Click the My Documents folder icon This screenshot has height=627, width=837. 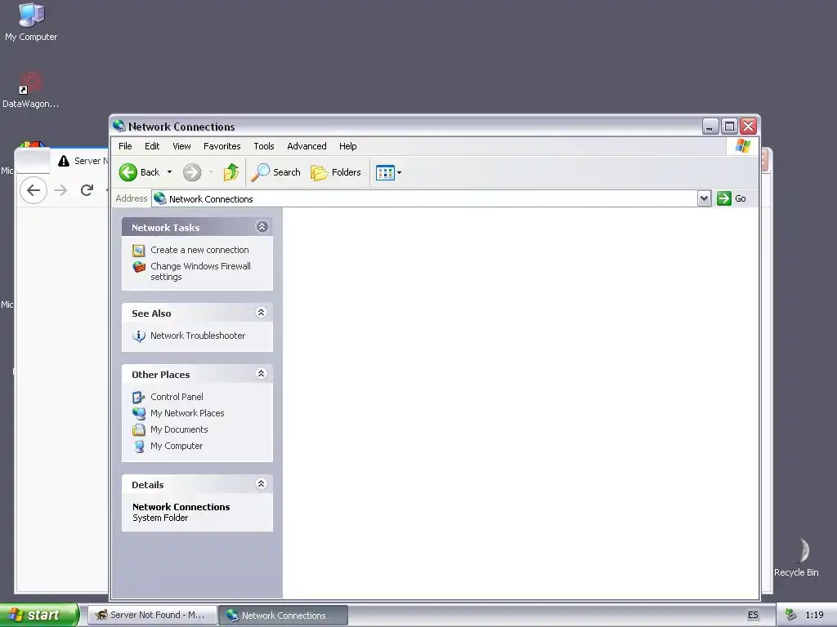139,429
